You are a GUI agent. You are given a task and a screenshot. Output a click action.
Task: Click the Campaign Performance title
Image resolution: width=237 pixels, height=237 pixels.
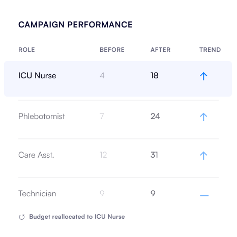coord(75,24)
